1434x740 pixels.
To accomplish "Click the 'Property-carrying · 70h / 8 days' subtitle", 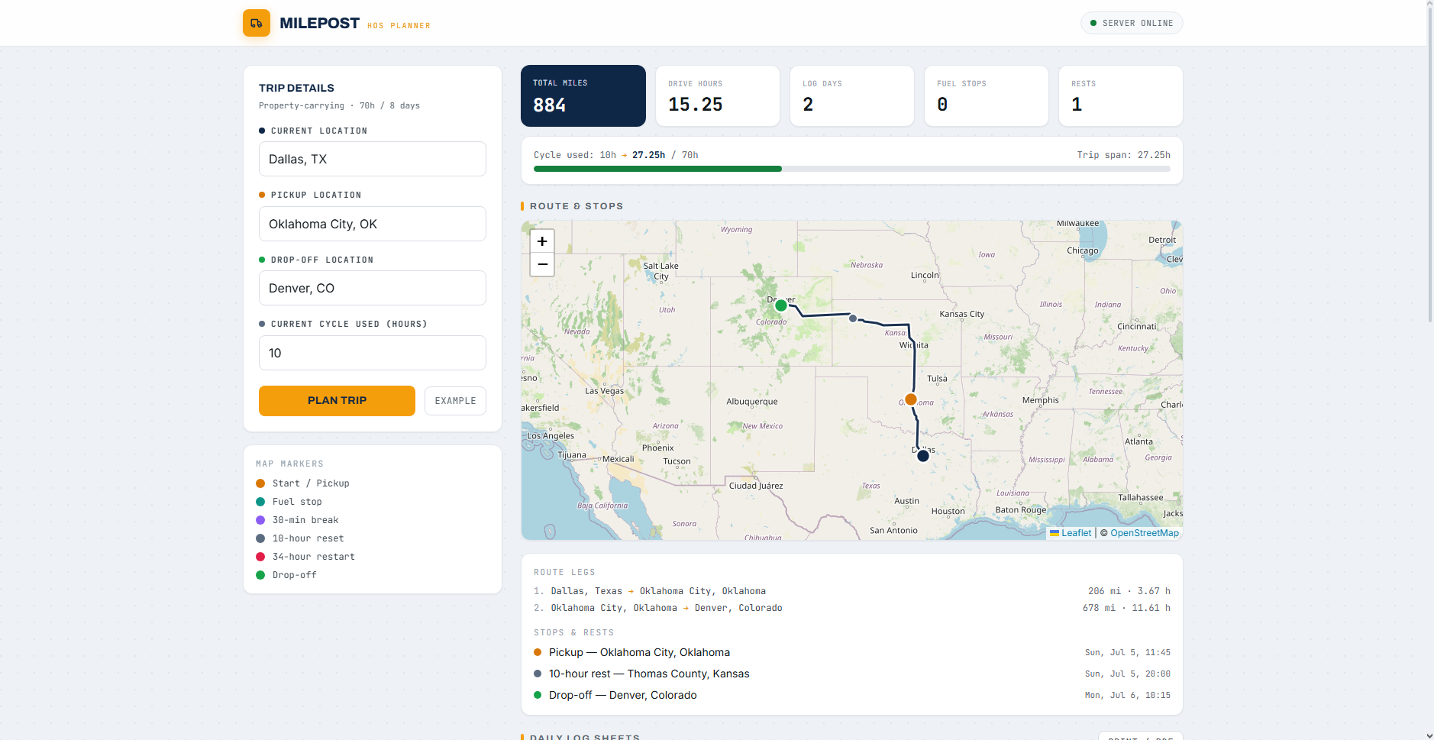I will click(x=339, y=105).
